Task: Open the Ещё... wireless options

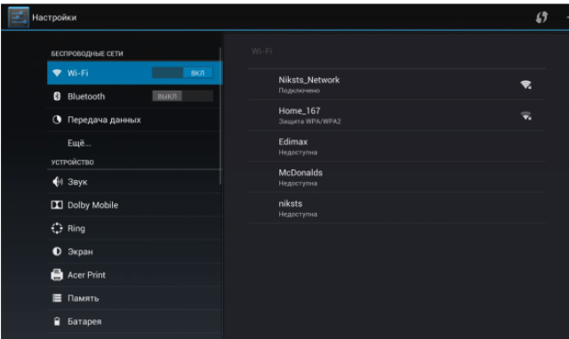Action: point(134,143)
